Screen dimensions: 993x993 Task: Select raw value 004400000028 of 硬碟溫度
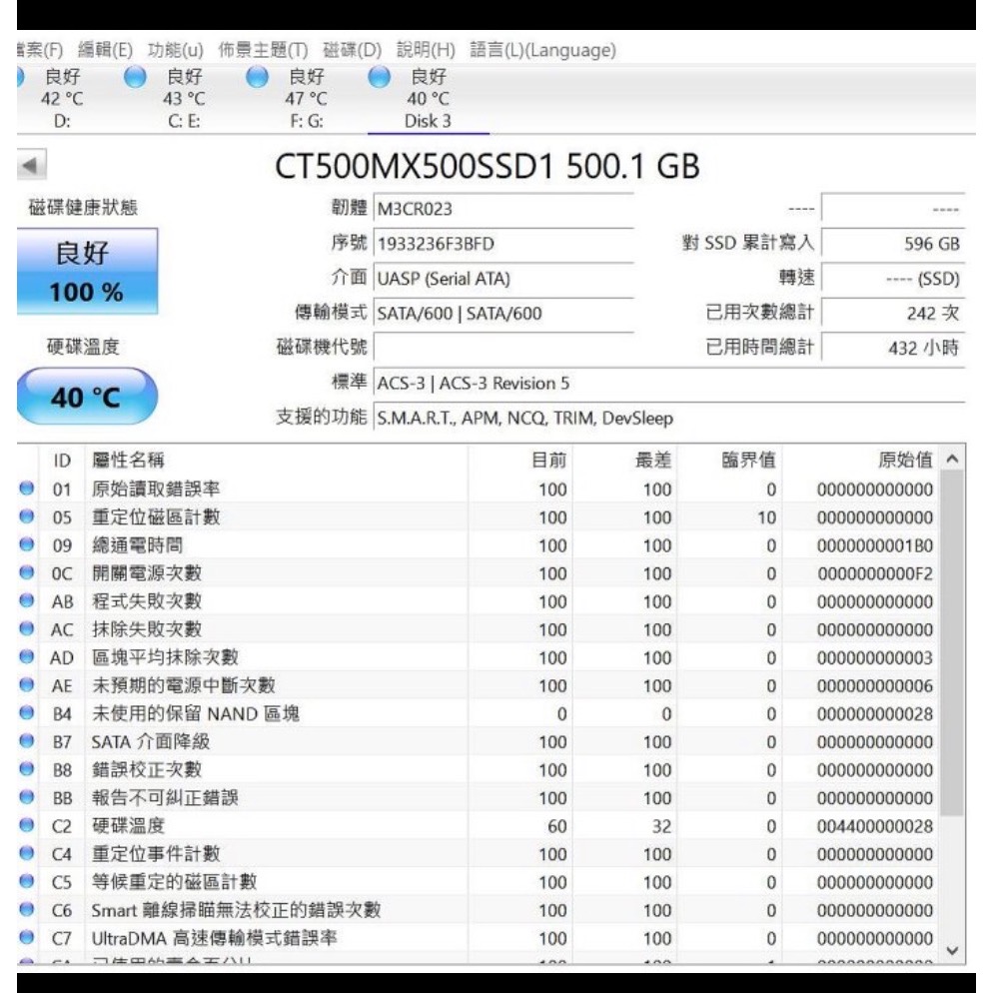click(x=874, y=826)
